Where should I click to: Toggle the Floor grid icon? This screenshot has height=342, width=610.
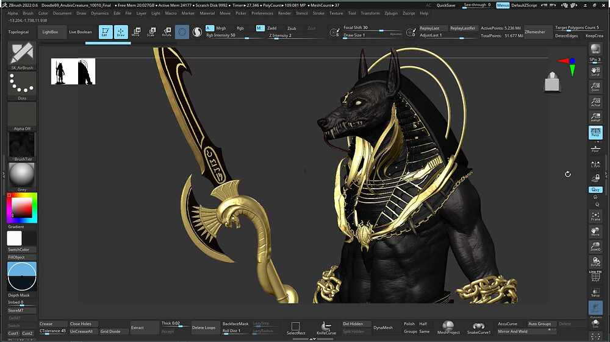pyautogui.click(x=595, y=148)
